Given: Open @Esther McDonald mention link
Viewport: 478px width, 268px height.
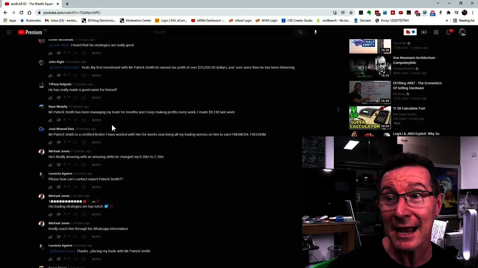Looking at the screenshot, I should click(64, 67).
